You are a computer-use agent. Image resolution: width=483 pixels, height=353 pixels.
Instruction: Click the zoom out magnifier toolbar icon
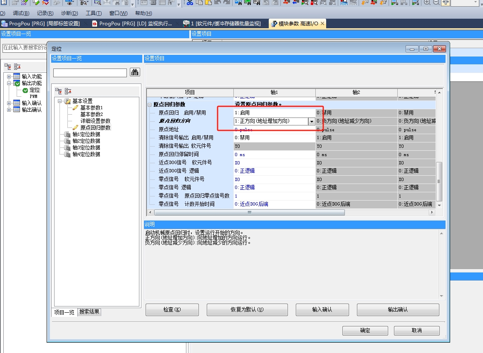click(x=436, y=2)
